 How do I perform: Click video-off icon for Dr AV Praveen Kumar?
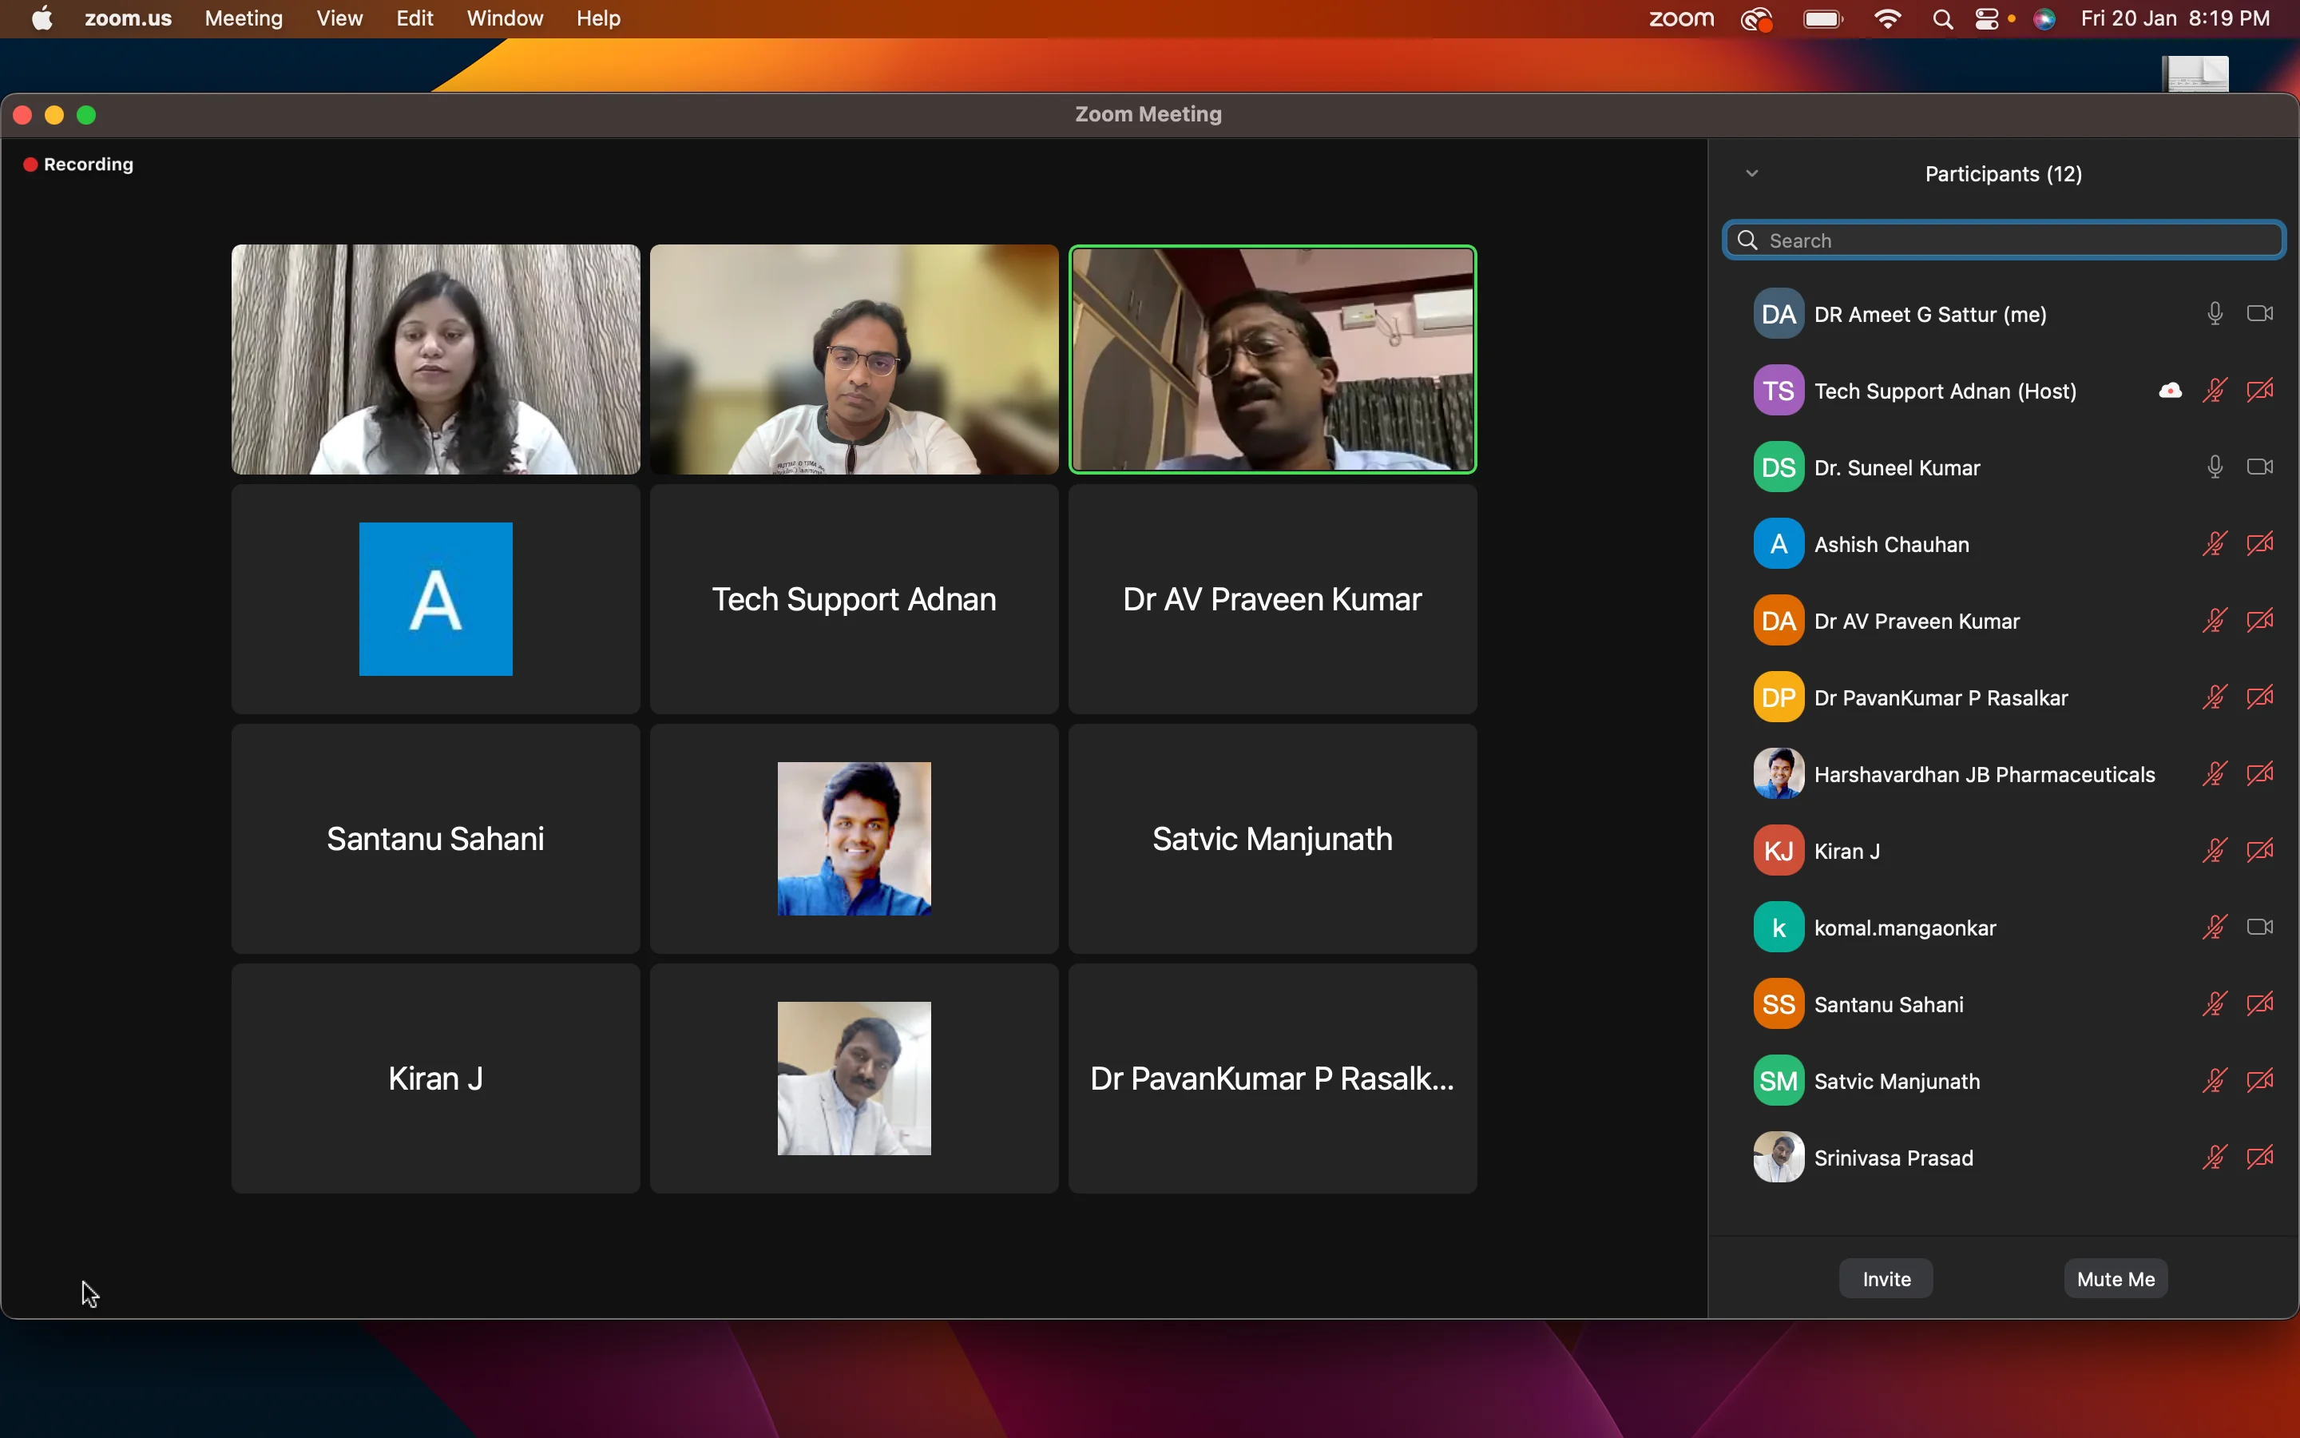click(x=2259, y=621)
